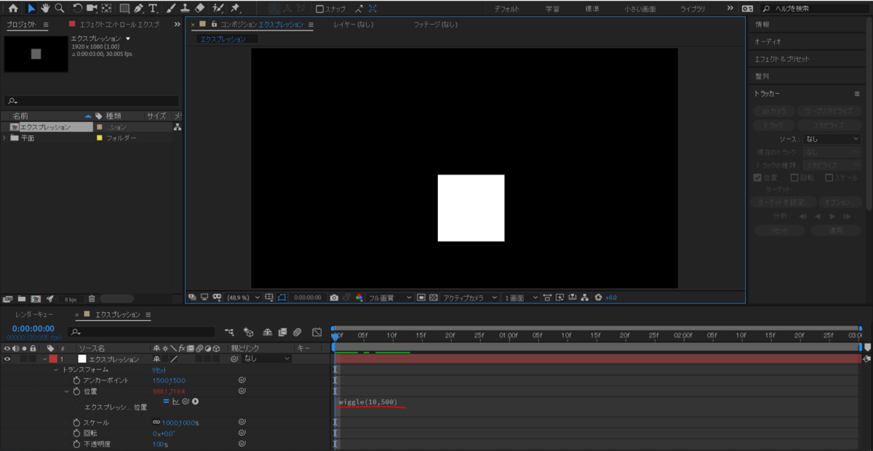Select the Type tool
This screenshot has height=451, width=873.
click(153, 9)
